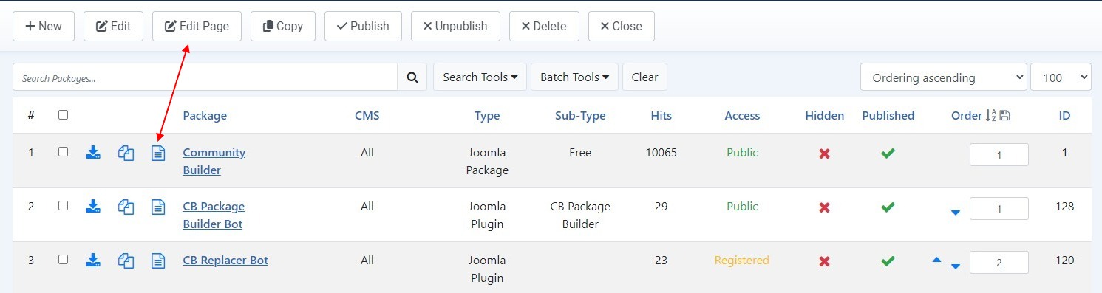Screen dimensions: 1102x293
Task: Download the Community Builder package
Action: pos(93,153)
